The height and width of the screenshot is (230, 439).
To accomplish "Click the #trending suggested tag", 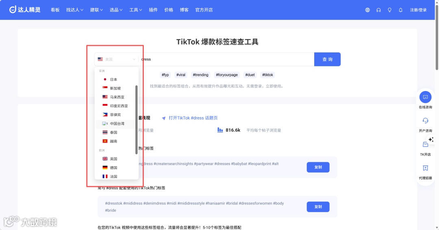I will point(200,75).
